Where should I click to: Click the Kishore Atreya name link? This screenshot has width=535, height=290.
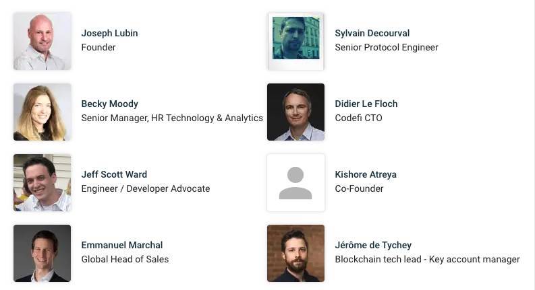(366, 175)
